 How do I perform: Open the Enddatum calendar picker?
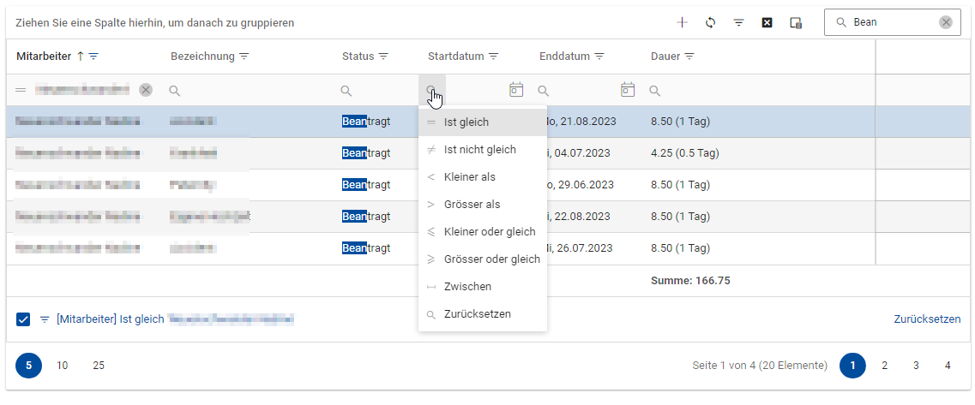tap(627, 89)
